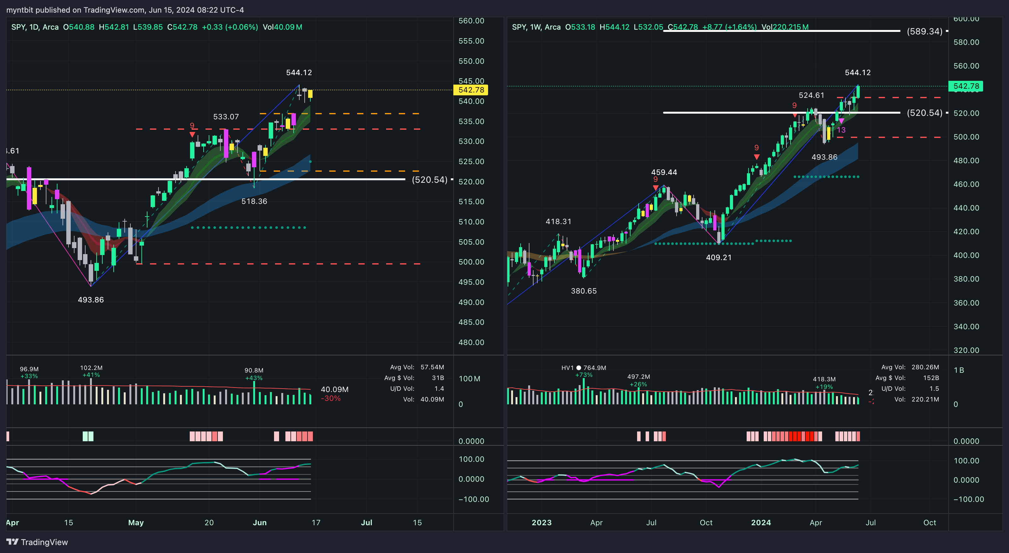1009x553 pixels.
Task: Click the weekly open value O533.18
Action: tap(580, 27)
